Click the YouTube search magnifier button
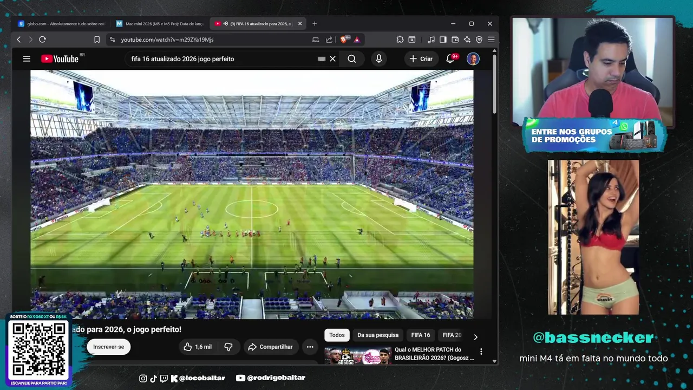Image resolution: width=693 pixels, height=390 pixels. point(352,58)
